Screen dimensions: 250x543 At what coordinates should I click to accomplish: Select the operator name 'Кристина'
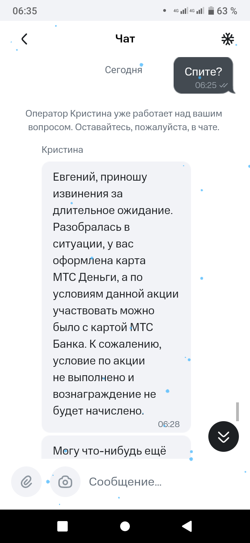tap(62, 149)
